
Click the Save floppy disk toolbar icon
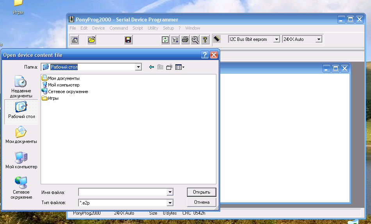[128, 39]
